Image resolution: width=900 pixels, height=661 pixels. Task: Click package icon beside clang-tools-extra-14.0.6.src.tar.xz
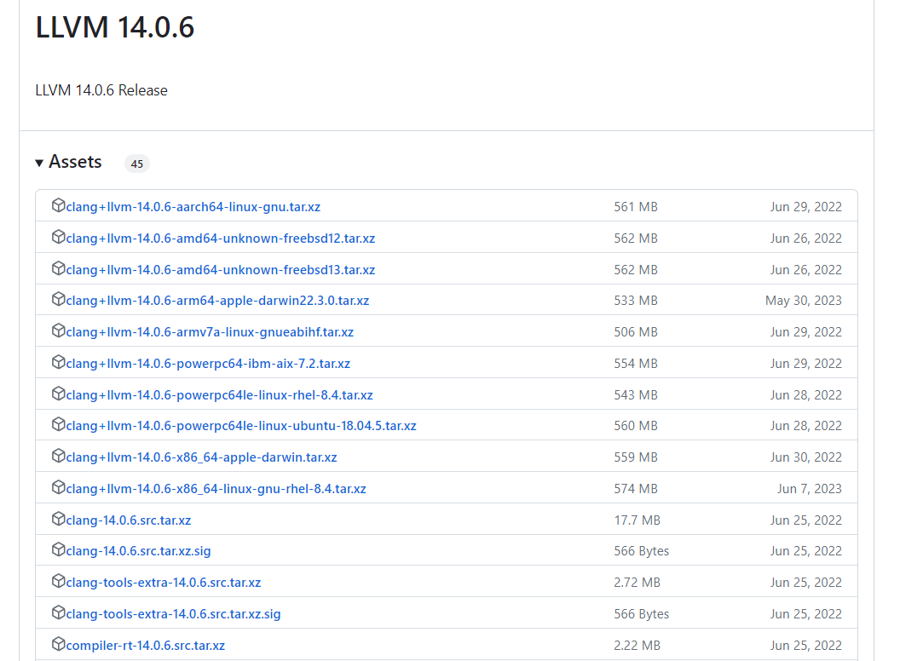tap(58, 581)
